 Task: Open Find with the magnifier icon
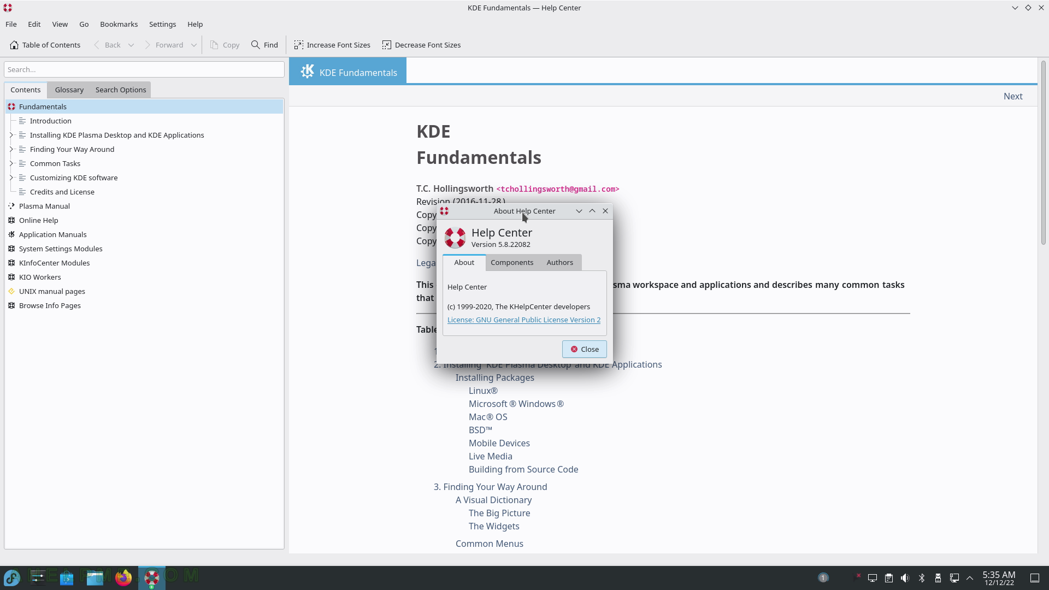(x=255, y=45)
